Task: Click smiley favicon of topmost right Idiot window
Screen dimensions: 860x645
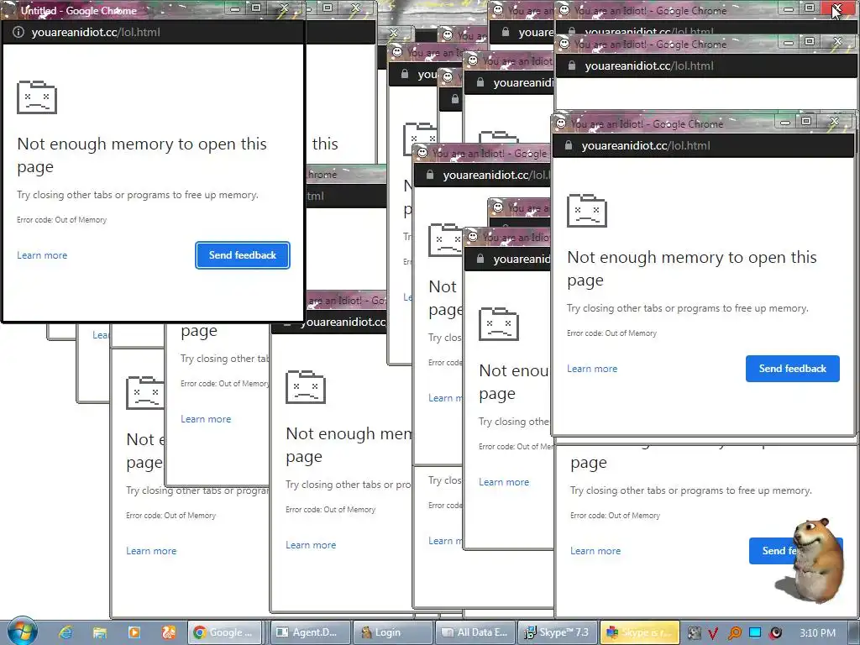Action: 564,10
